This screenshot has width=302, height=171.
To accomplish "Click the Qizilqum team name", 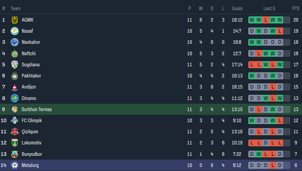I will click(30, 132).
